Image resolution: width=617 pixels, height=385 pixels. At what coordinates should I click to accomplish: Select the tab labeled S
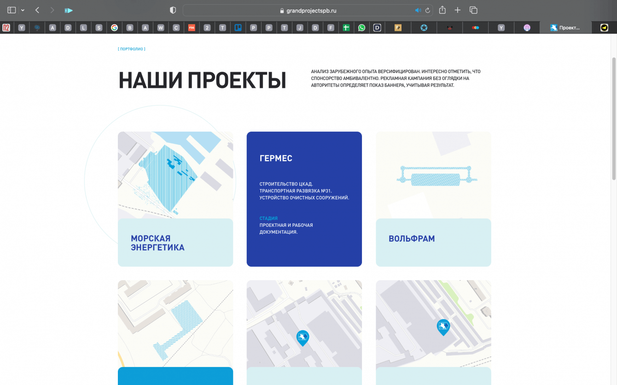[x=99, y=28]
